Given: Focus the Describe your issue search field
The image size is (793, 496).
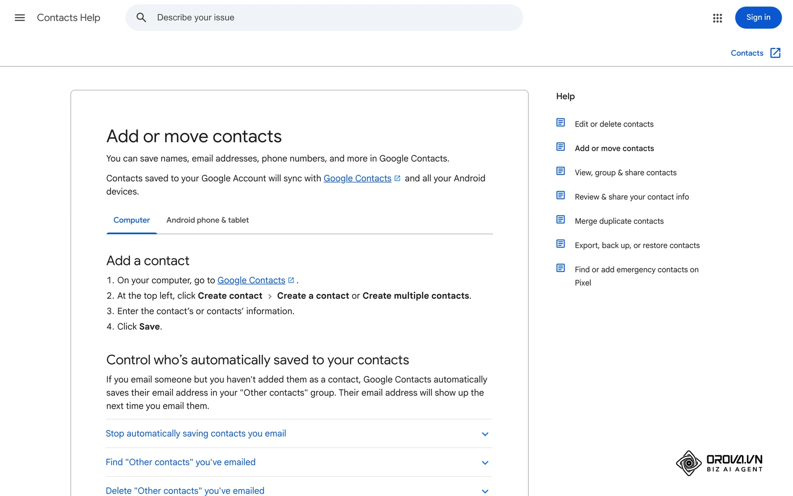Looking at the screenshot, I should [324, 18].
